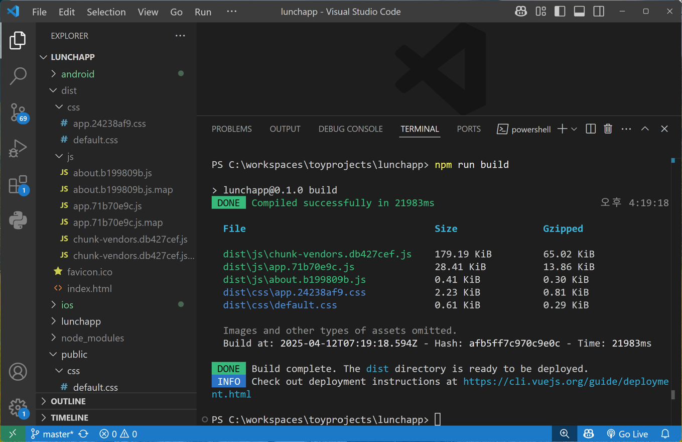Open the View menu
The height and width of the screenshot is (442, 682).
coord(148,12)
